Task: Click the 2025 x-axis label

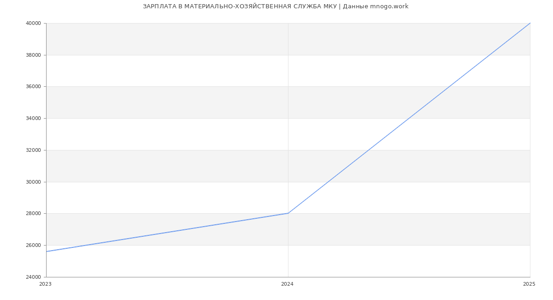Action: click(x=529, y=284)
